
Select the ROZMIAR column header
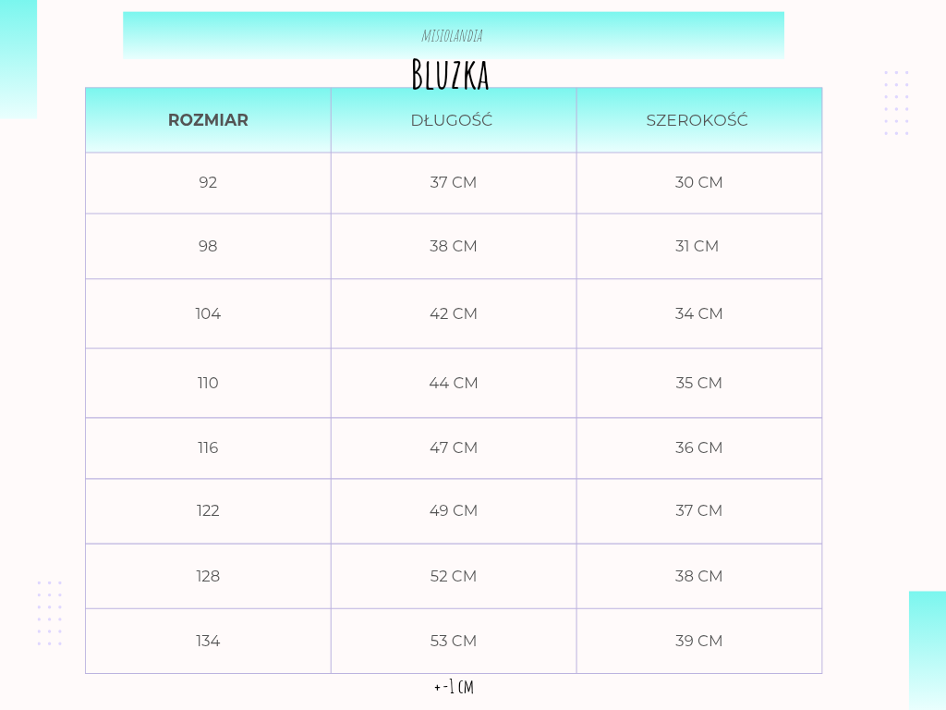208,120
